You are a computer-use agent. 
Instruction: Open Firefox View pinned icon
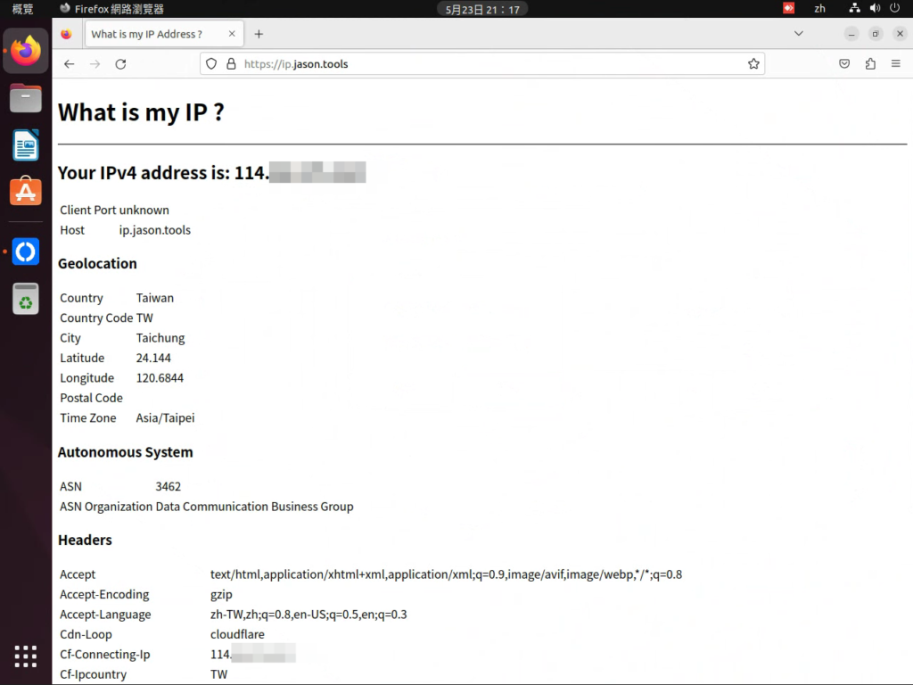click(66, 35)
